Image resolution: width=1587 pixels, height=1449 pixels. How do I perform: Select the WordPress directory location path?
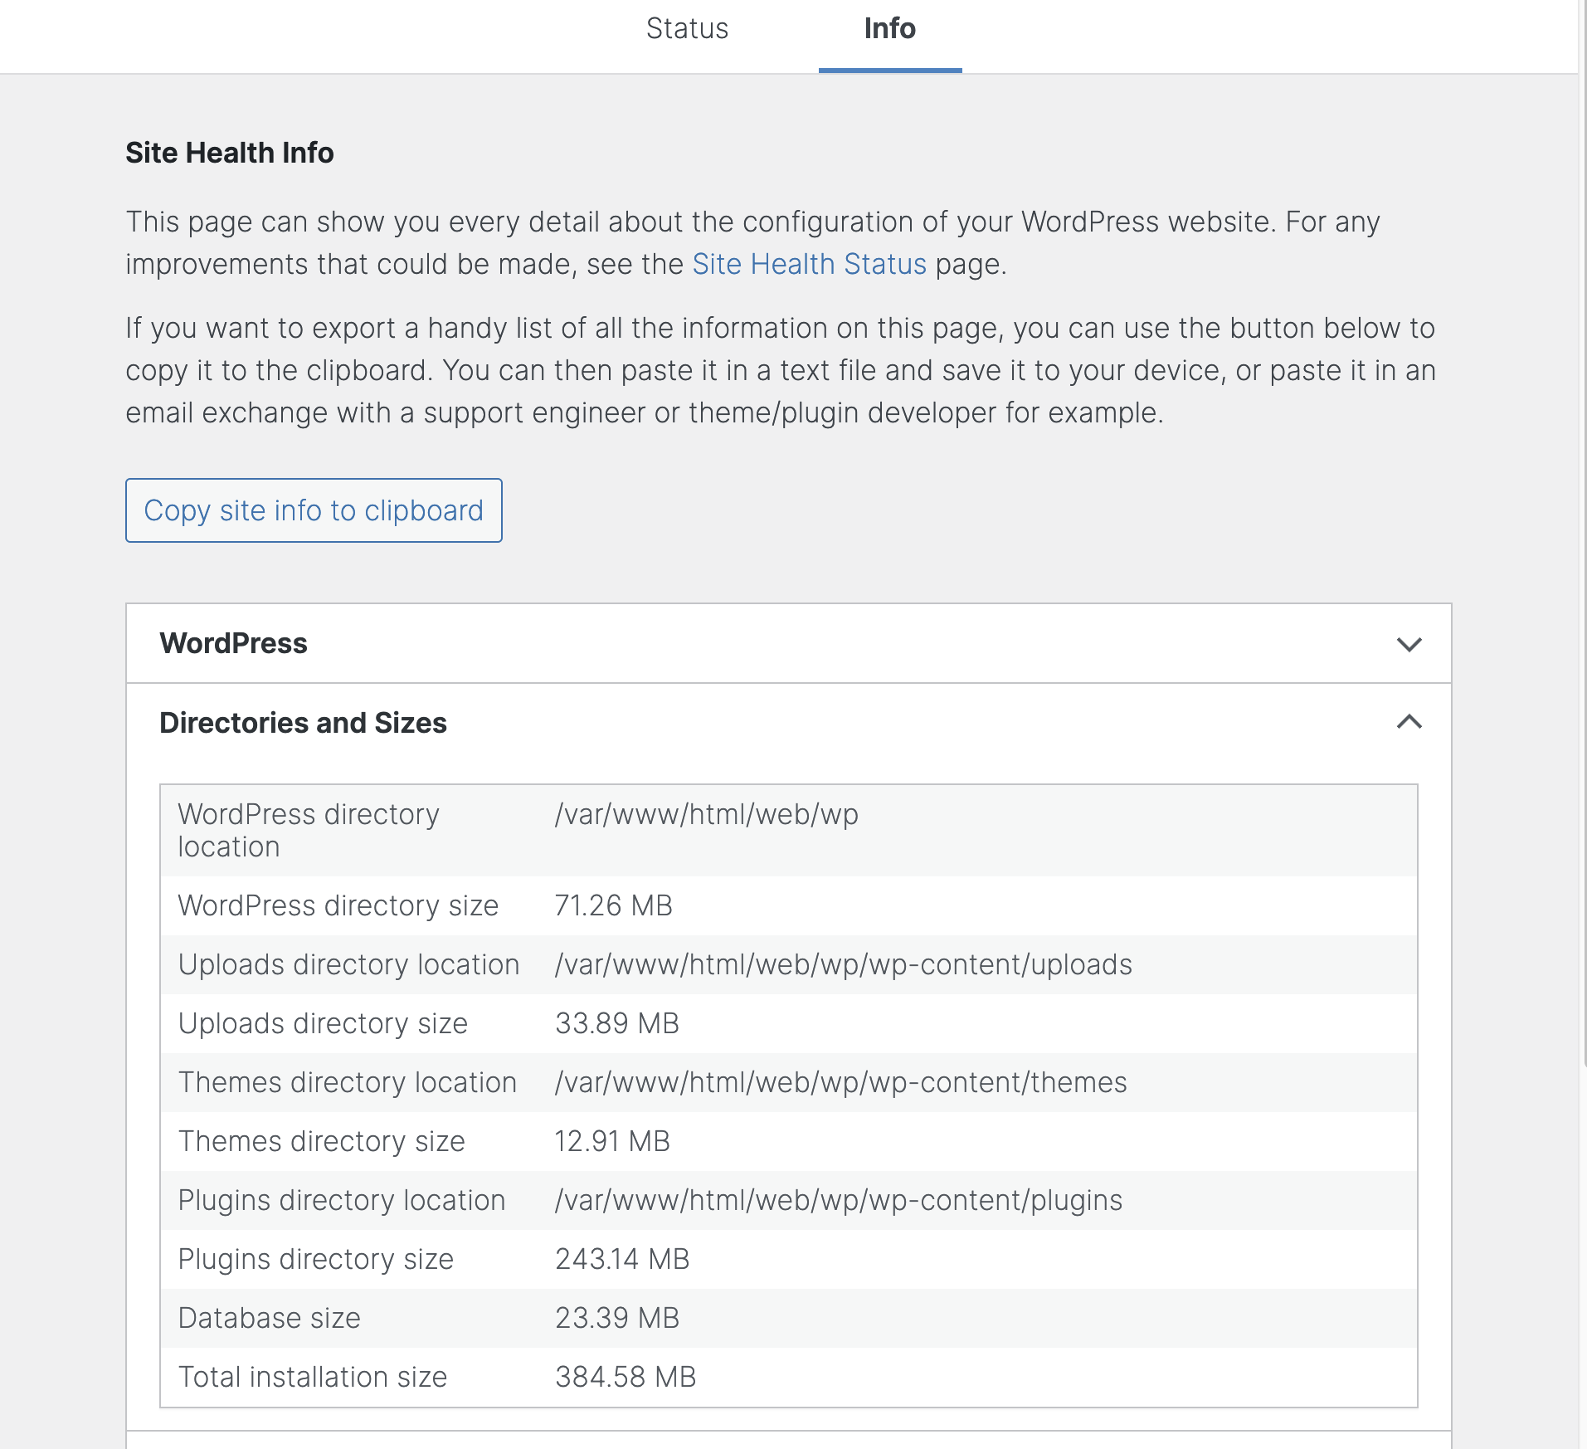[x=707, y=814]
